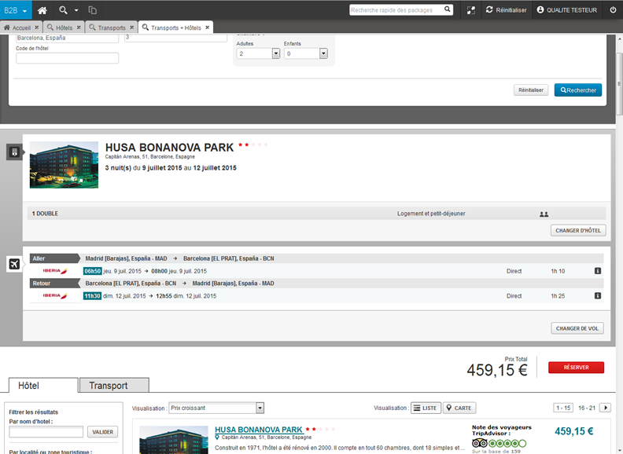
Task: Switch to LISTE visualisation view
Action: 426,408
